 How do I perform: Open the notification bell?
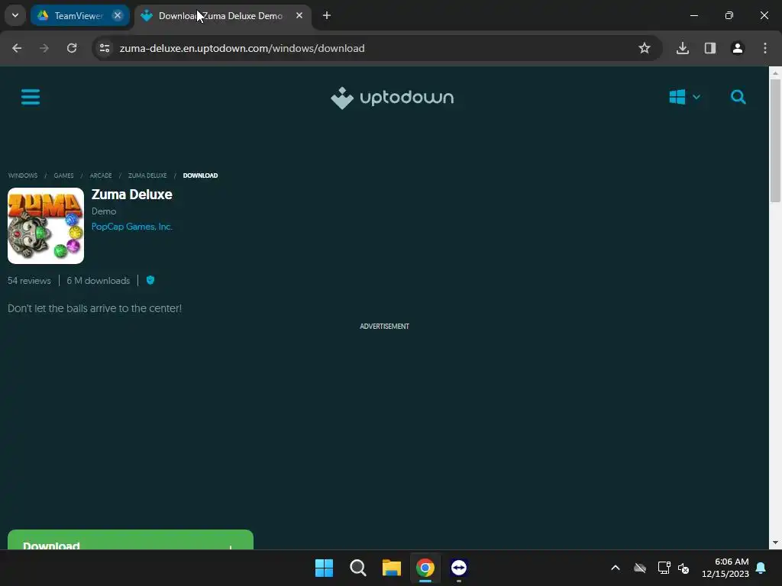point(761,568)
